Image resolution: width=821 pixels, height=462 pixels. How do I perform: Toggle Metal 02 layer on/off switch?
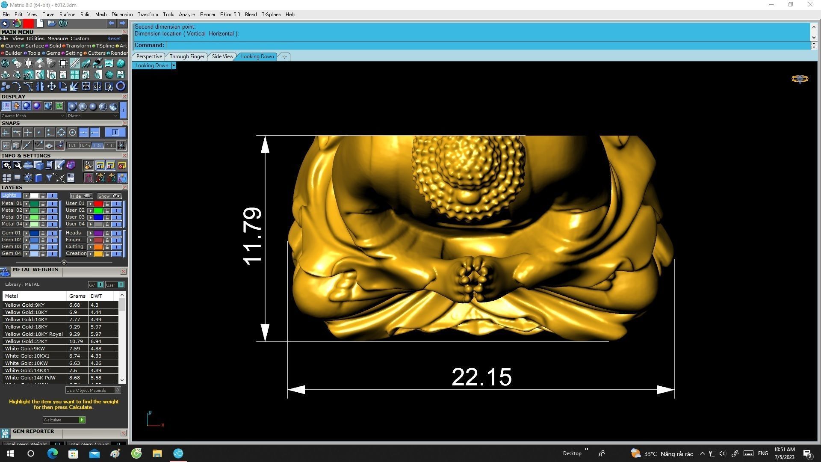pyautogui.click(x=53, y=210)
